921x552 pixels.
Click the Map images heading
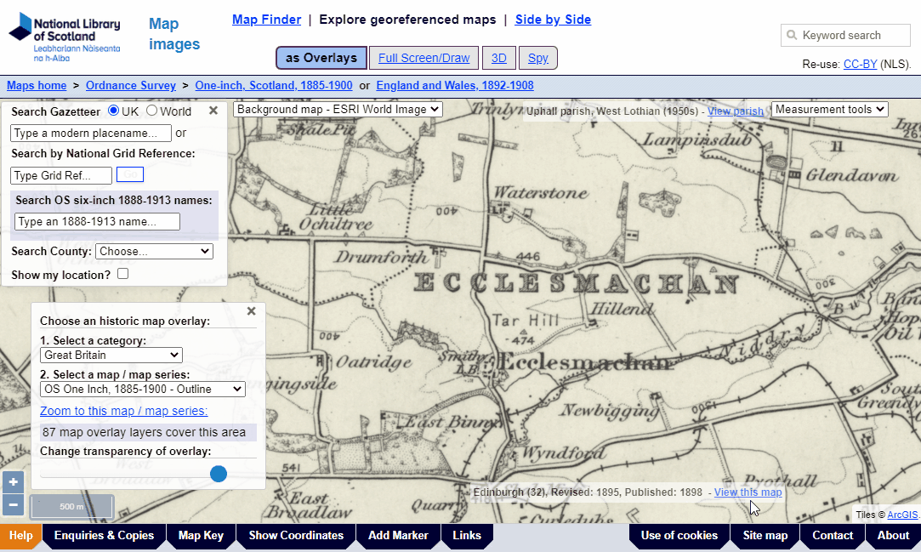click(x=173, y=34)
